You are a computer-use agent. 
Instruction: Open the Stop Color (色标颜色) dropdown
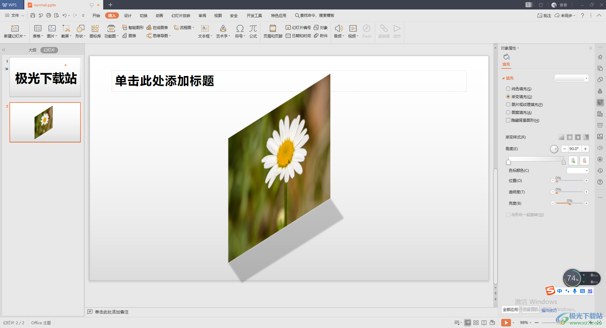pyautogui.click(x=578, y=171)
